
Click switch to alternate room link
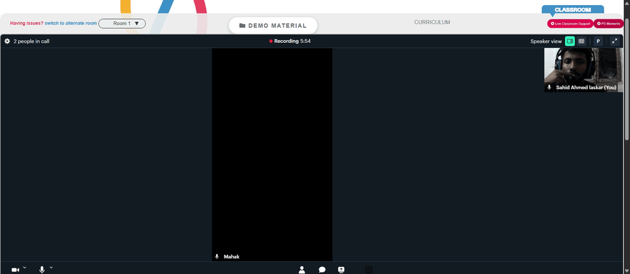pos(71,23)
